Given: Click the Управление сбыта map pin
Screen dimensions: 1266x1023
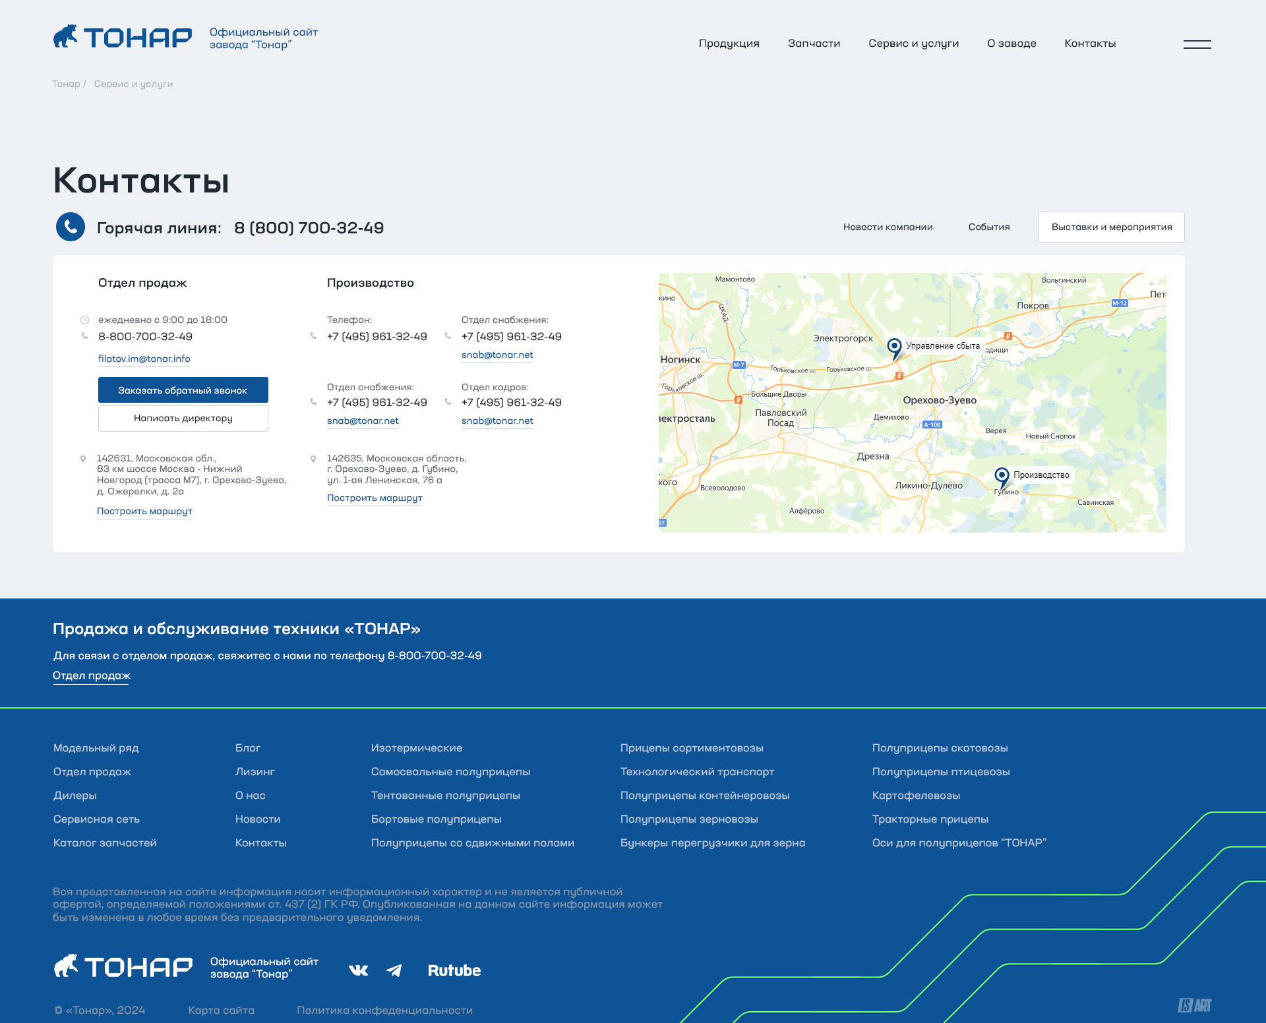Looking at the screenshot, I should pyautogui.click(x=894, y=348).
